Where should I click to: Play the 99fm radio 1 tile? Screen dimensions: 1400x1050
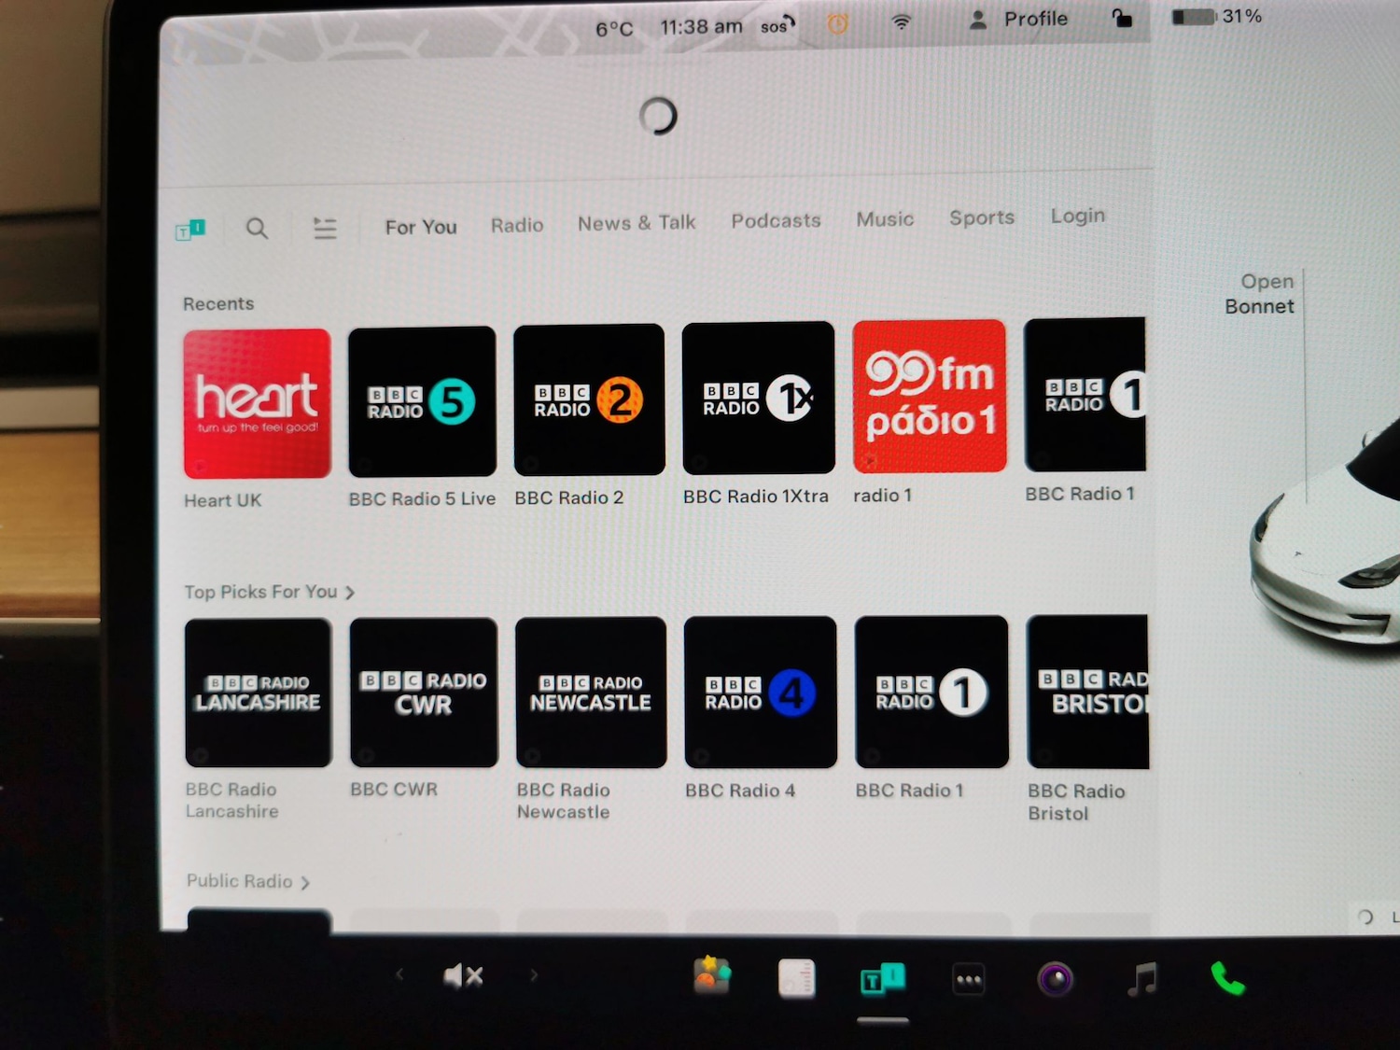(930, 396)
